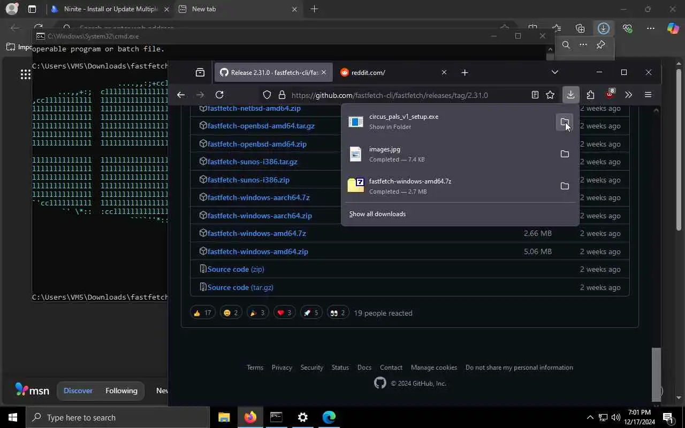
Task: Click Manage cookies in footer
Action: 434,368
